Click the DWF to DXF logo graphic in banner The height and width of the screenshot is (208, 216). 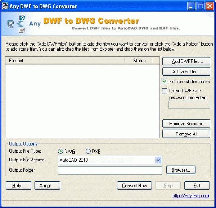[x=16, y=24]
